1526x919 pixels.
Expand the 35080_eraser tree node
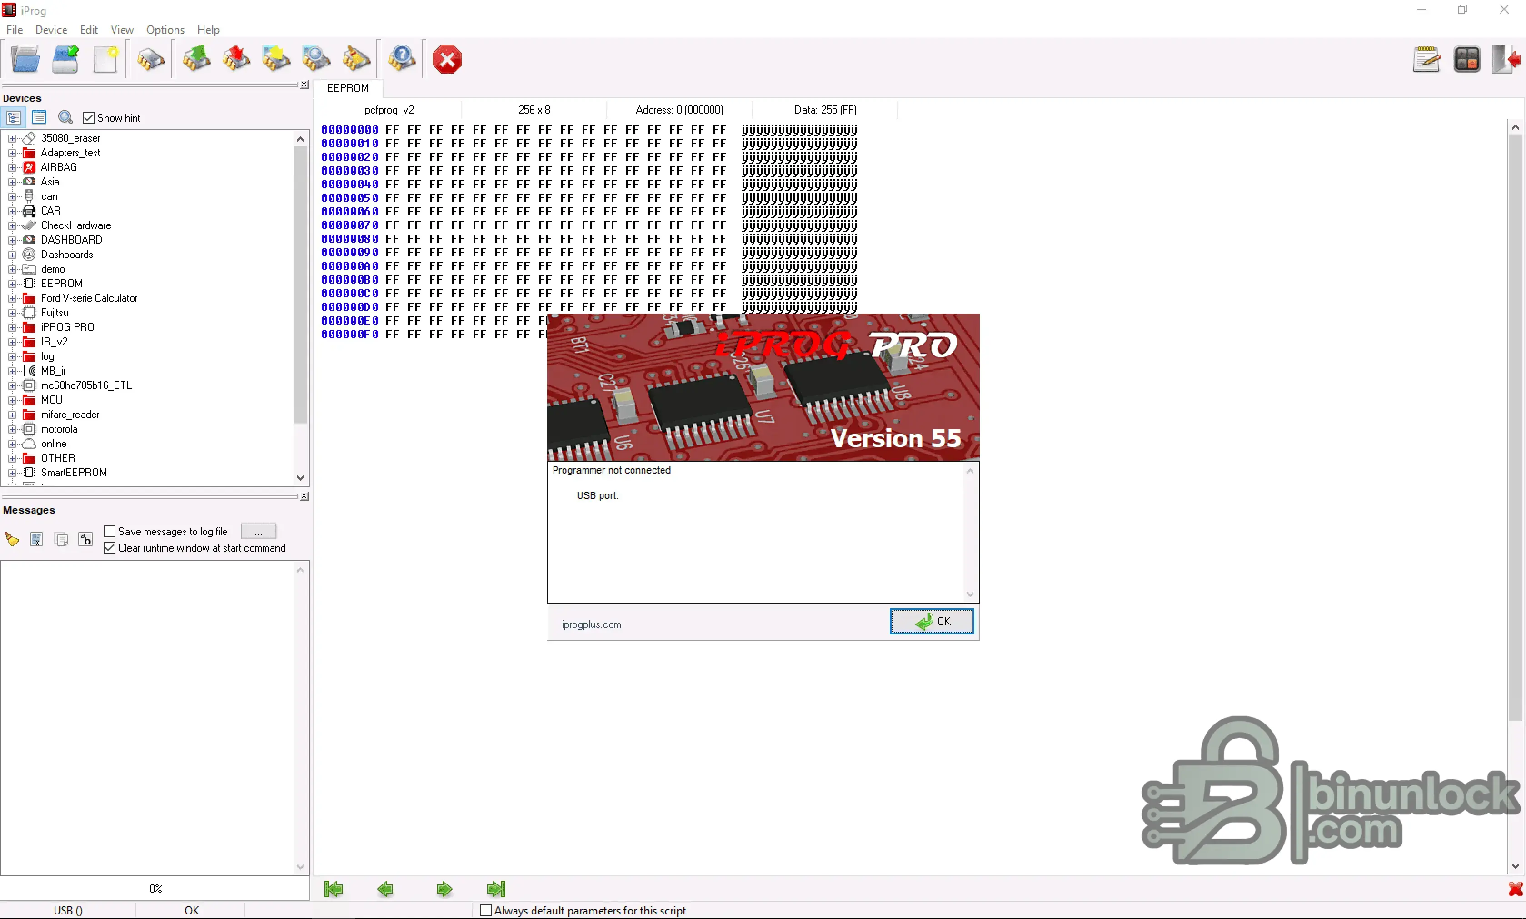[12, 138]
